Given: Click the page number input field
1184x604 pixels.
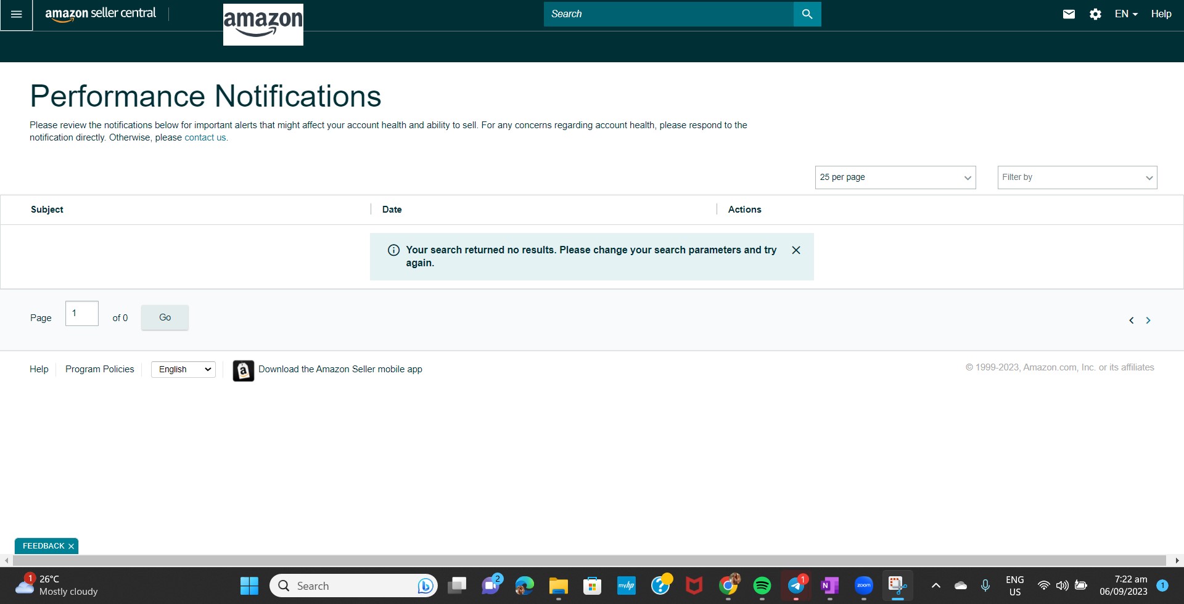Looking at the screenshot, I should tap(82, 313).
